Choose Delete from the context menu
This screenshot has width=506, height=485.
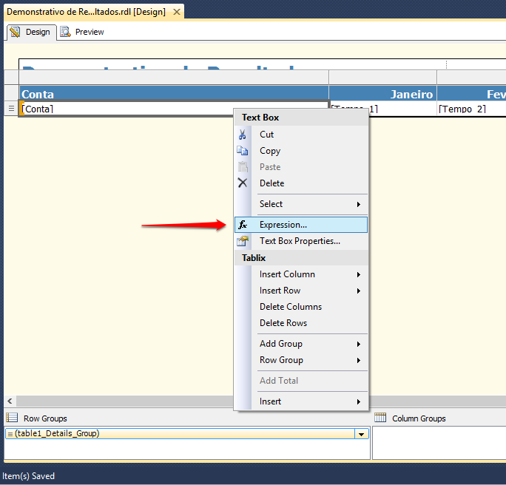coord(301,183)
